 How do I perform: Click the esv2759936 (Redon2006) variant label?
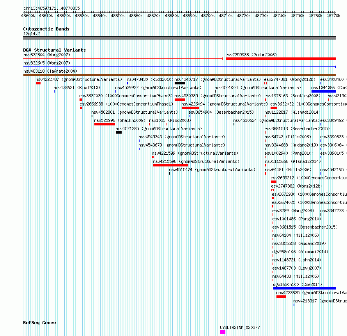tap(251, 55)
